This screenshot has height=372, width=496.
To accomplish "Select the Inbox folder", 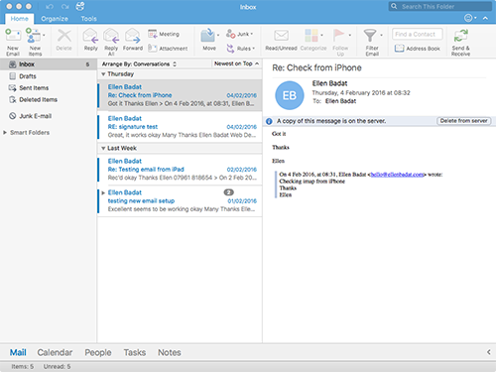I will tap(49, 64).
